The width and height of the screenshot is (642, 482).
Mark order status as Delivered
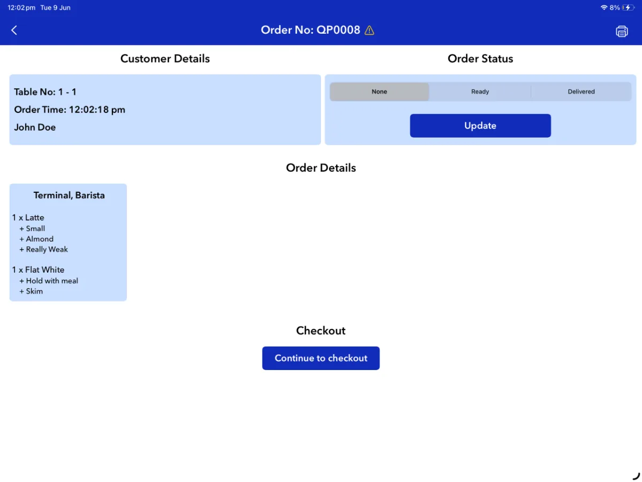581,92
